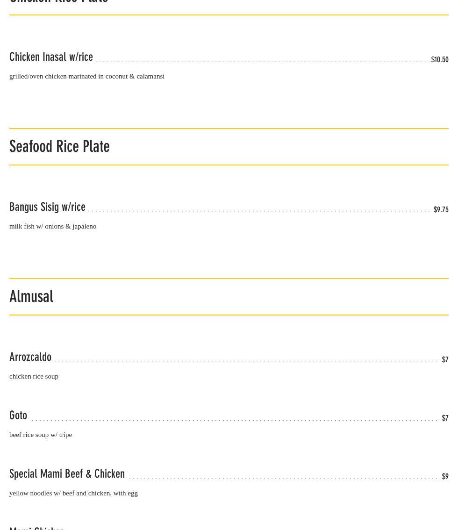This screenshot has height=530, width=458.
Task: Click the $7 price next to Arrozcaldo
Action: pos(445,359)
